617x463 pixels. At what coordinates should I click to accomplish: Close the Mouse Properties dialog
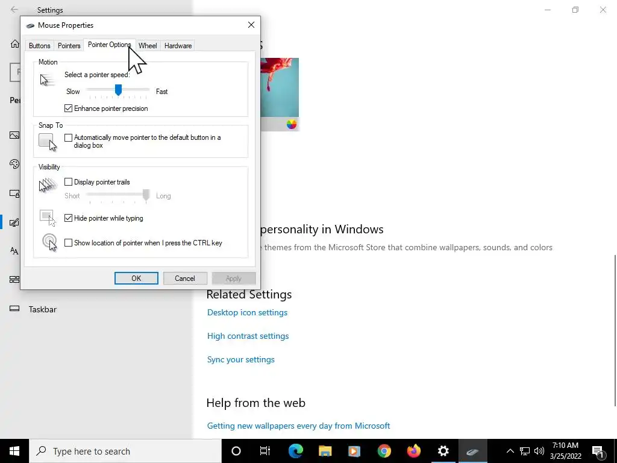click(251, 25)
